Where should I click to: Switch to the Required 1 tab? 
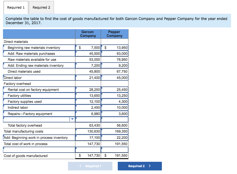point(16,7)
